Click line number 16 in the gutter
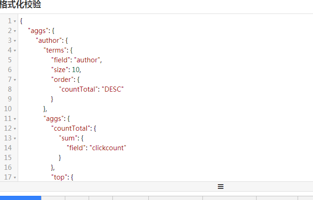The height and width of the screenshot is (200, 313). pos(8,167)
